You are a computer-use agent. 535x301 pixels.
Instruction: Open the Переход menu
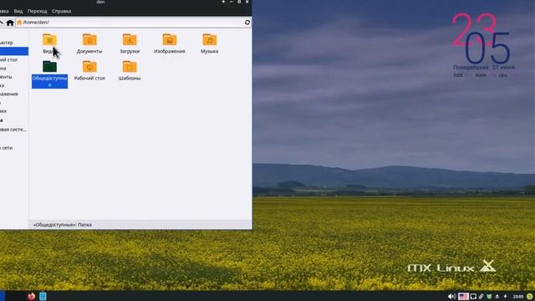37,11
